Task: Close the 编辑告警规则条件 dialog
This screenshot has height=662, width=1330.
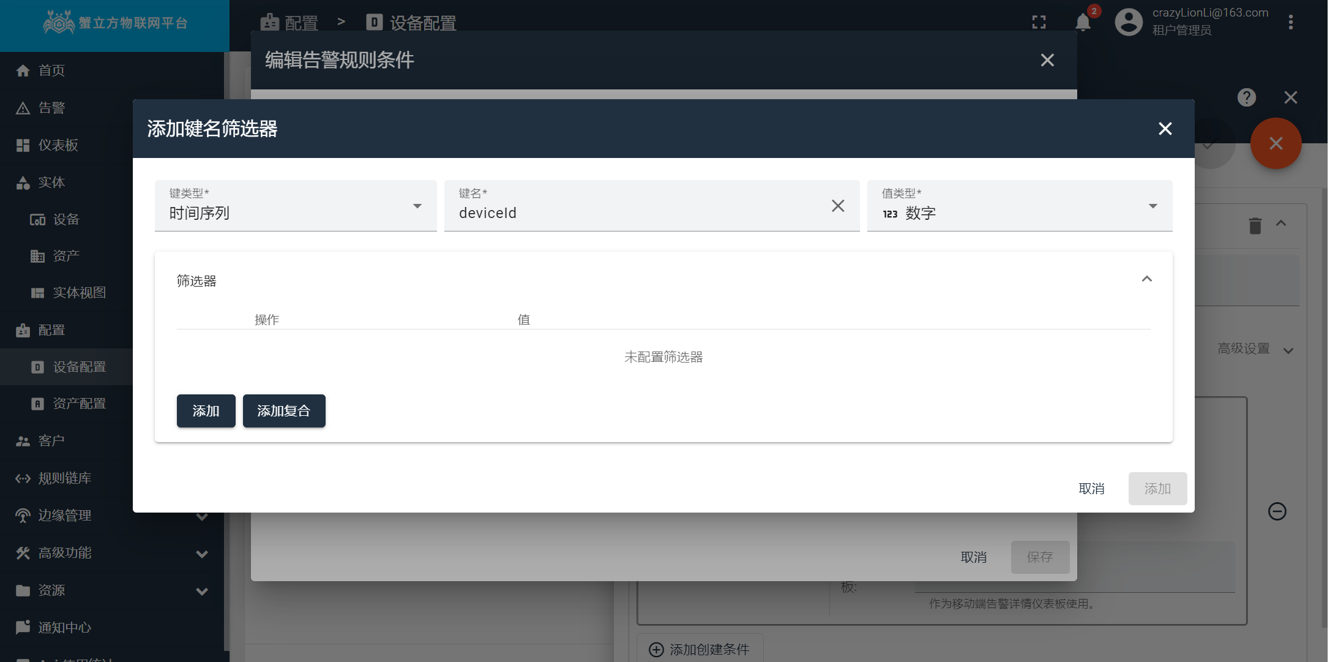Action: [1047, 60]
